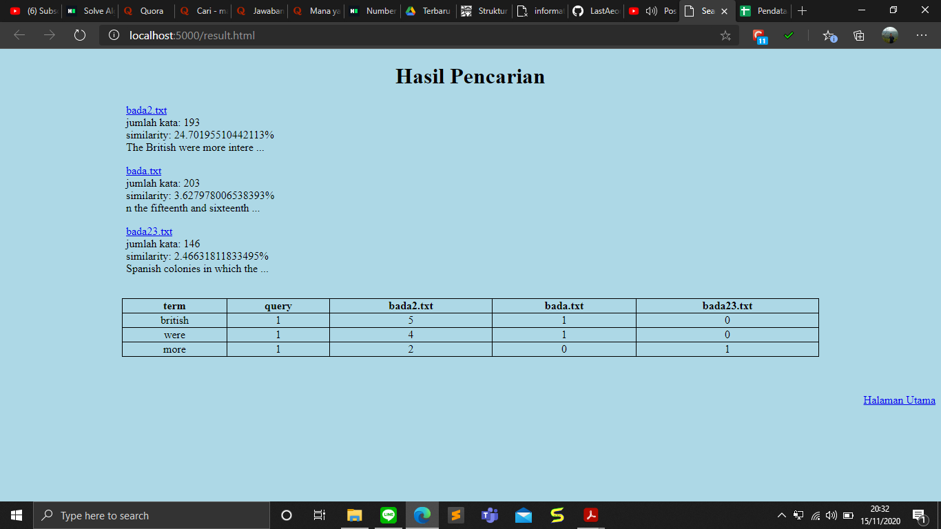Switch to the Solve Al tab
This screenshot has height=529, width=941.
coord(90,11)
